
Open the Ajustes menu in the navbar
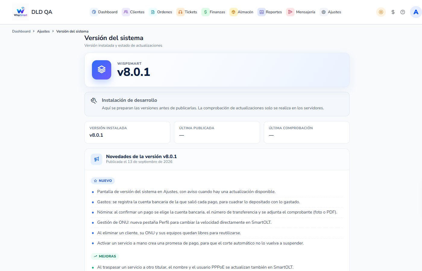pyautogui.click(x=331, y=12)
